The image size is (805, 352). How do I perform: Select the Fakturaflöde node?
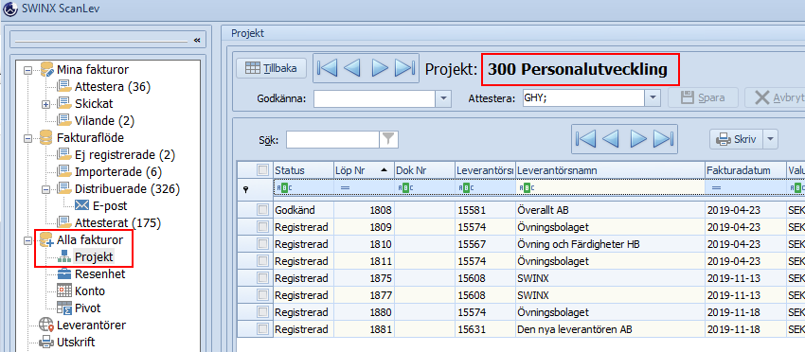90,137
